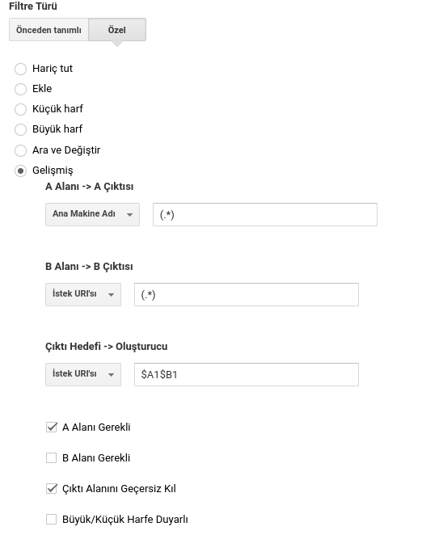The image size is (422, 535).
Task: Toggle Çıktı Alanını Geçersiz Kıl checkbox
Action: click(x=51, y=489)
